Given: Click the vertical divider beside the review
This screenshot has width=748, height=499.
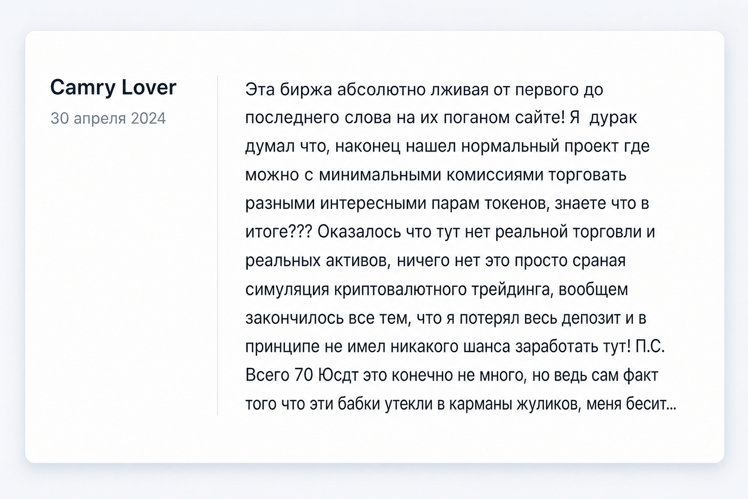Looking at the screenshot, I should 218,246.
